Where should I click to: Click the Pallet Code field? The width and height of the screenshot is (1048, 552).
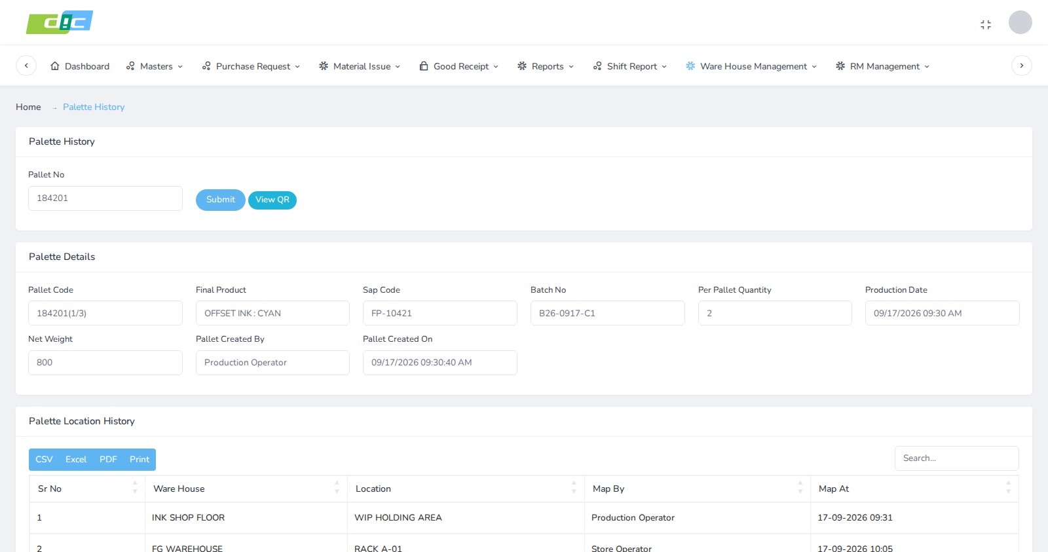pyautogui.click(x=105, y=313)
